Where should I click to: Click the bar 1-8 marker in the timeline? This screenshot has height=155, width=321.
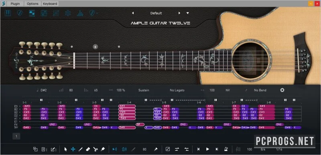pos(268,102)
